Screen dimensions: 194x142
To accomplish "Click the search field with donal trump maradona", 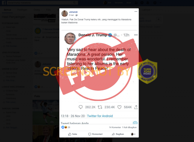I will 42,3.
